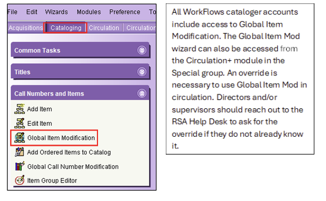Click the Global Item Modification text label
This screenshot has width=326, height=201.
[61, 138]
